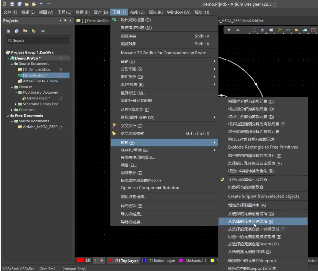The image size is (318, 271).
Task: Click the redo arrow icon
Action: click(x=48, y=4)
